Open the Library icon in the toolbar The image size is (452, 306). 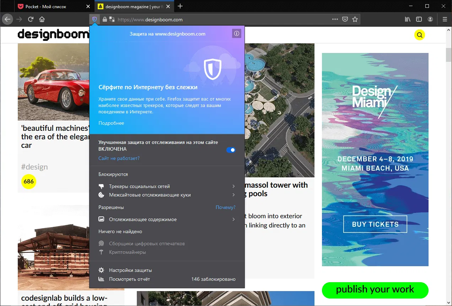(407, 19)
